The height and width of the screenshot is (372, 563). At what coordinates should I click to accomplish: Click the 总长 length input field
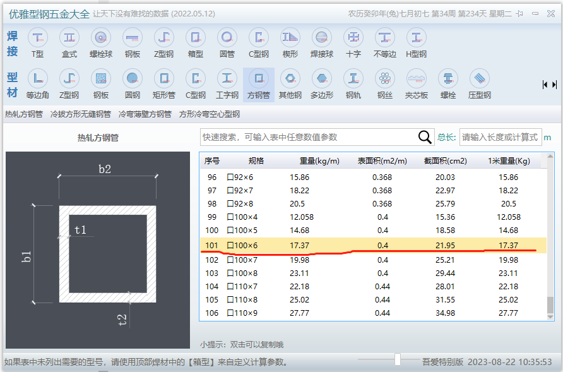pyautogui.click(x=501, y=137)
